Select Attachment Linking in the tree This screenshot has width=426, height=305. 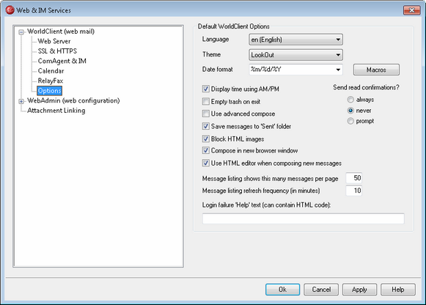56,111
